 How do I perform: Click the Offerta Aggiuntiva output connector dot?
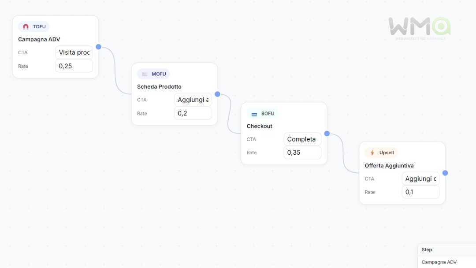[445, 173]
